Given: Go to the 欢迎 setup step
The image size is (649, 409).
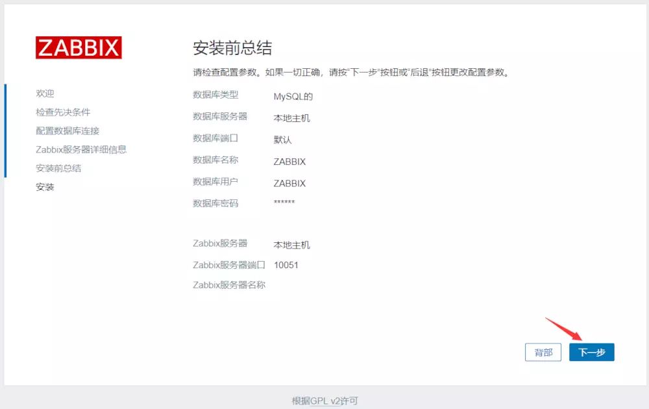Looking at the screenshot, I should [45, 93].
